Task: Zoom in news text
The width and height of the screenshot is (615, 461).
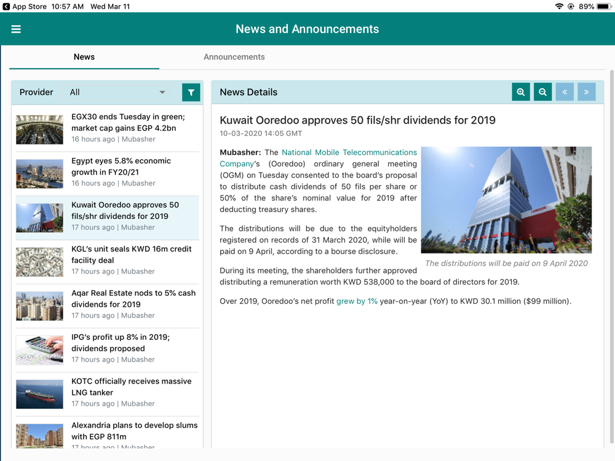Action: pos(521,92)
